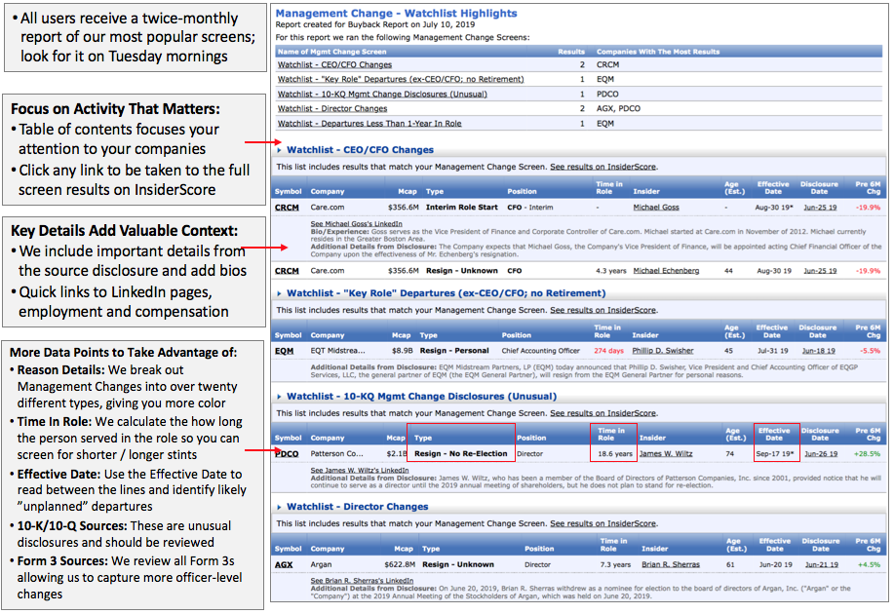
Task: Click the "+28.5%" Pre 6M Chg value
Action: 868,454
